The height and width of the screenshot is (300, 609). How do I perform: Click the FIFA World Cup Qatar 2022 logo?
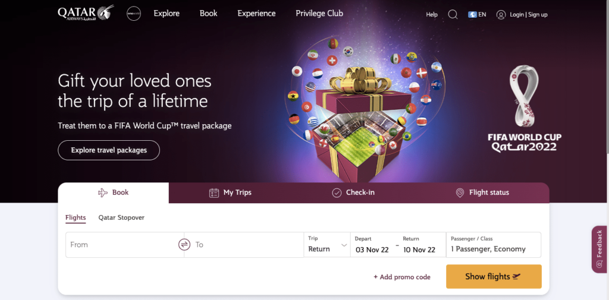525,110
